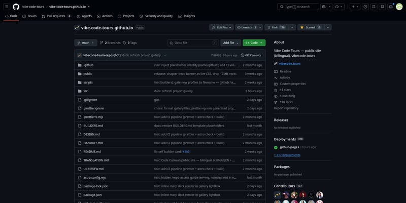View the 497 Commits history
Screen dimensions: 406x203
(x=251, y=55)
